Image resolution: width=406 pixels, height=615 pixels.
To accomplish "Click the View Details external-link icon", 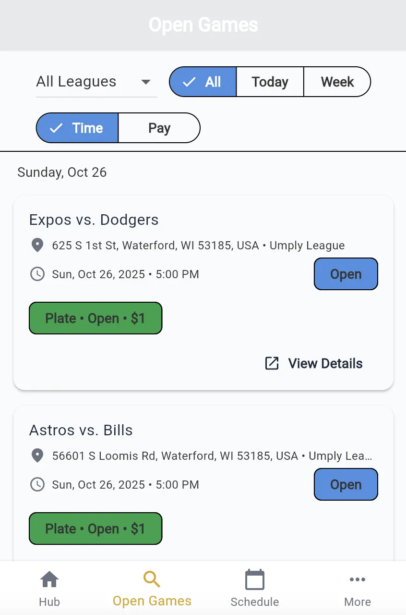I will pos(272,363).
